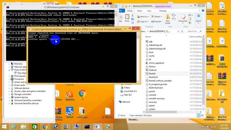Open Chrome from the taskbar
The height and width of the screenshot is (130, 231).
[45, 127]
